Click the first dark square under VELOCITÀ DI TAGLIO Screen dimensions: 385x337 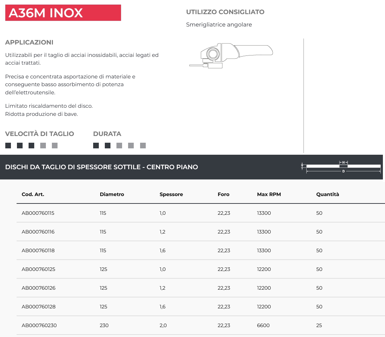(x=8, y=146)
